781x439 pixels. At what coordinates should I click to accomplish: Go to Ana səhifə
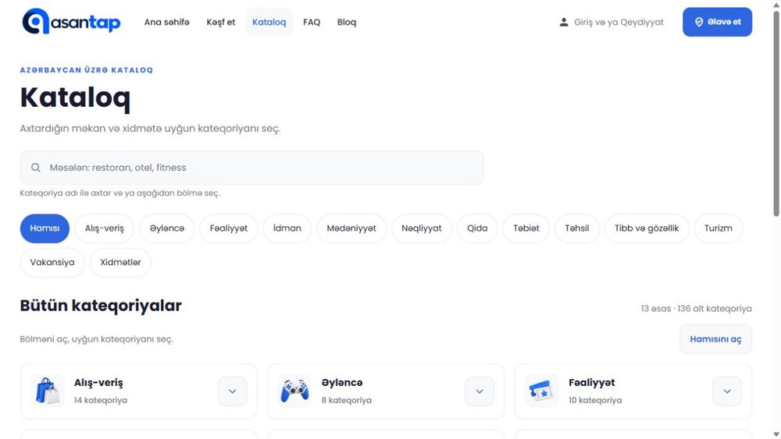[167, 22]
